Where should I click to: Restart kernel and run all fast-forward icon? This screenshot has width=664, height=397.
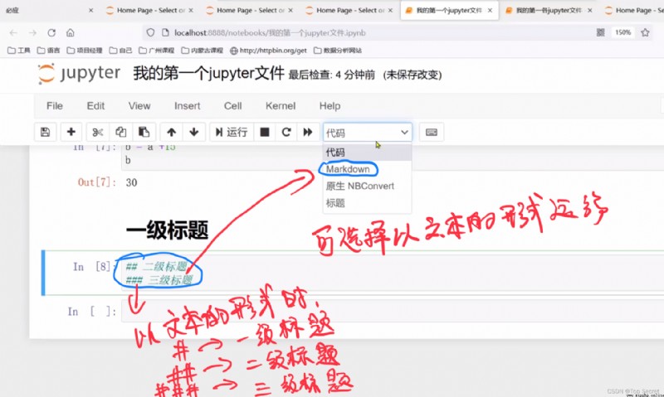(x=308, y=133)
